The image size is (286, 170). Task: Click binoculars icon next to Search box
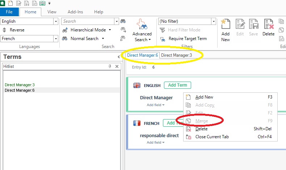click(123, 21)
